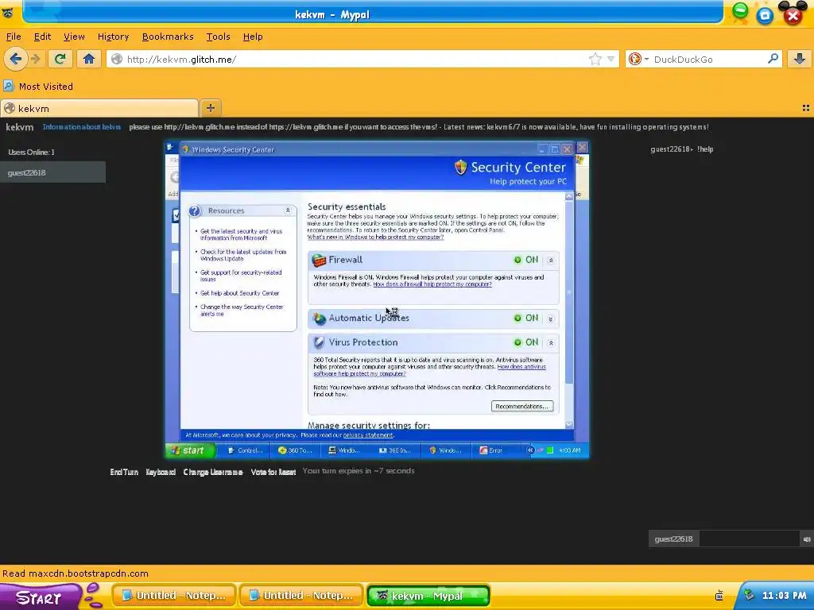Click the tab groups grid icon
Viewport: 814px width, 610px height.
click(x=806, y=108)
